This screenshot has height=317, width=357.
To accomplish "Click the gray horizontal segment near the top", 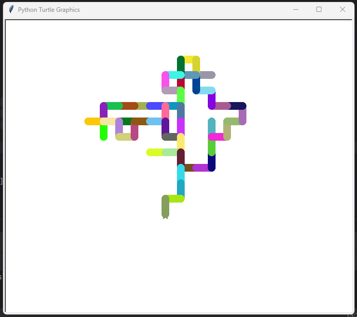I will click(x=208, y=75).
